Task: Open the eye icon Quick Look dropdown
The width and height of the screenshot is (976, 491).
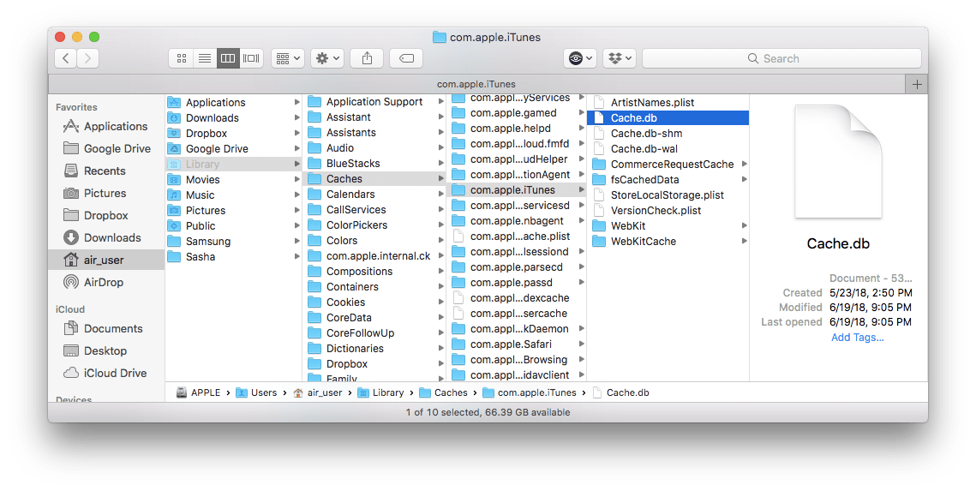Action: (x=580, y=58)
